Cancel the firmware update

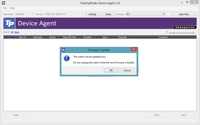coord(127,70)
